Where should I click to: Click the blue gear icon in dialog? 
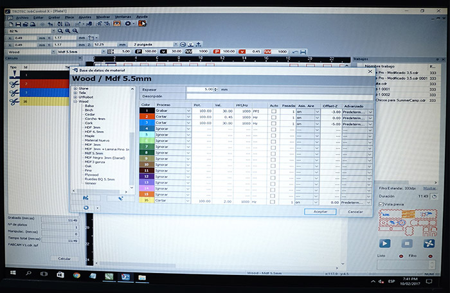click(x=86, y=208)
